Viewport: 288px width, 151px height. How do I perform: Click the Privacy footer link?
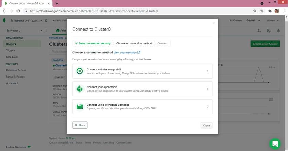coord(97,143)
